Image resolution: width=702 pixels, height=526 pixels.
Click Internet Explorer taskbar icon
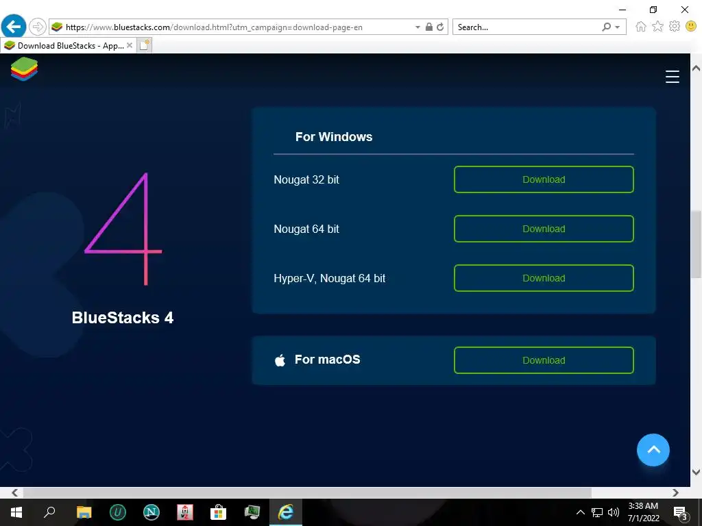click(x=286, y=512)
